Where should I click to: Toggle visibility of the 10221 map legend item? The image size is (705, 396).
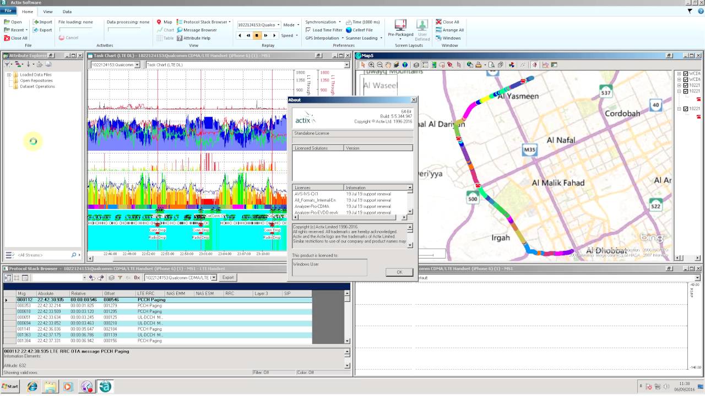click(685, 86)
